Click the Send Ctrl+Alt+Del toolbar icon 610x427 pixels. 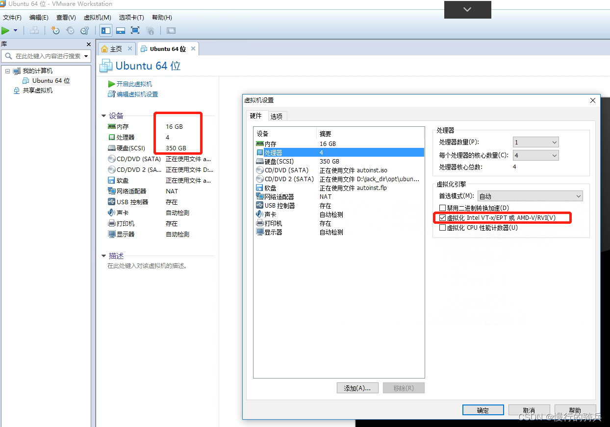(34, 30)
